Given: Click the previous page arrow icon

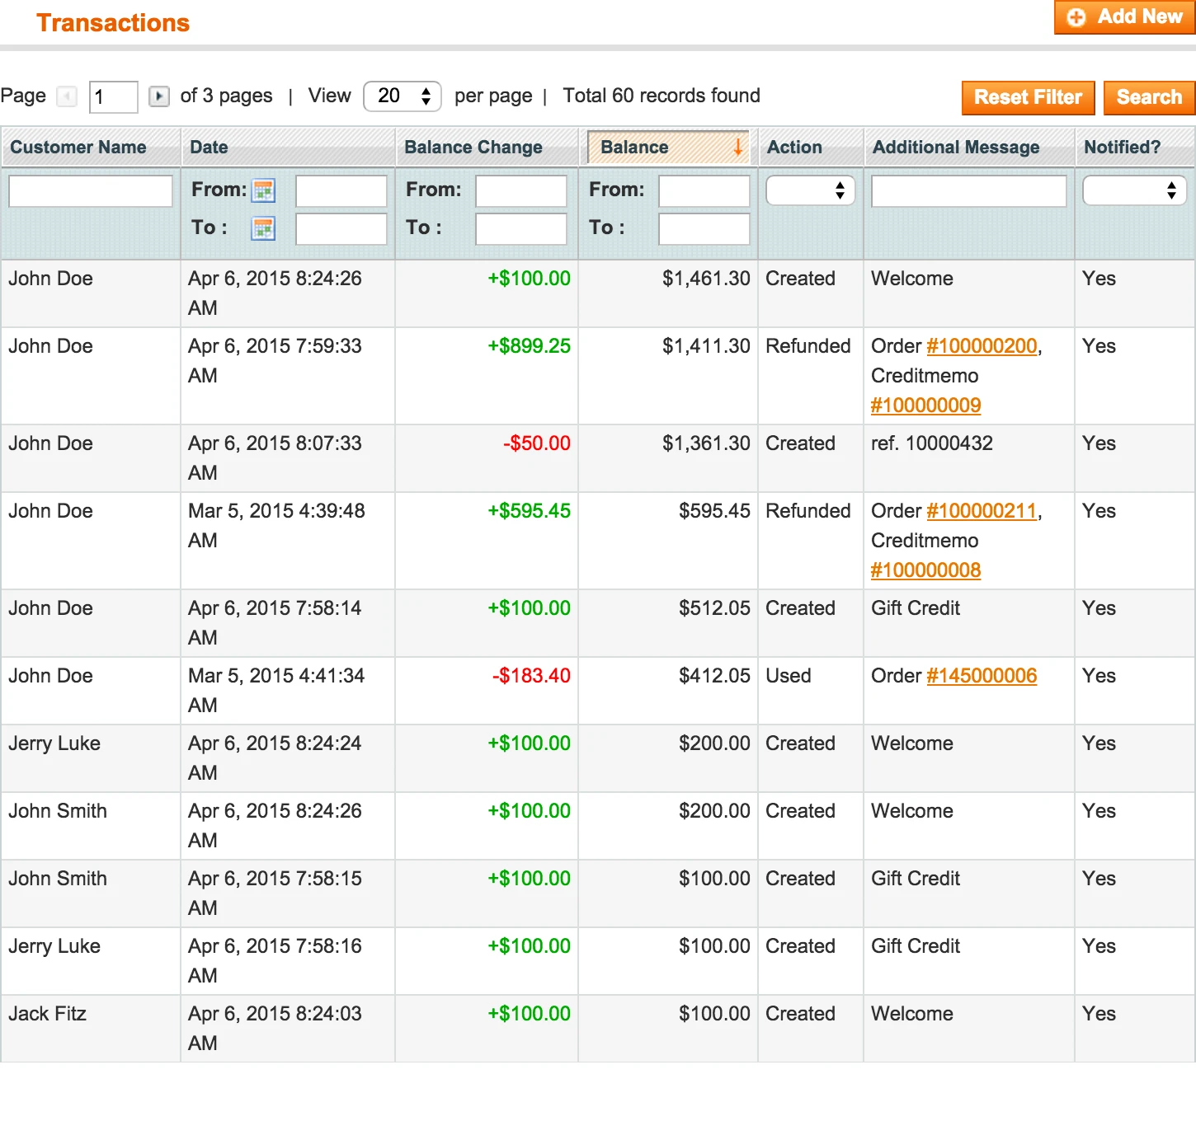Looking at the screenshot, I should 67,96.
